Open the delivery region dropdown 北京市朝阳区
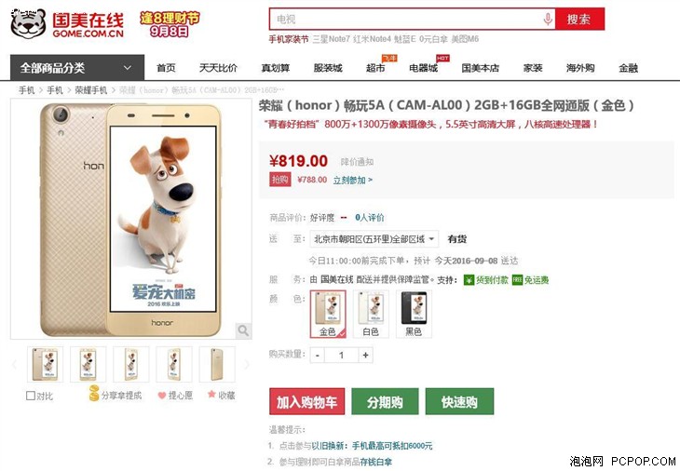The image size is (680, 471). 374,238
